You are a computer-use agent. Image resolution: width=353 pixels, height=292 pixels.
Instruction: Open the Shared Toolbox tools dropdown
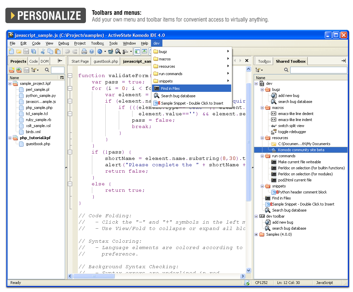pyautogui.click(x=259, y=70)
